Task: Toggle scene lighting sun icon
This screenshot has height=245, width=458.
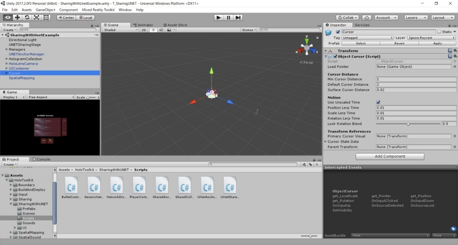Action: [x=153, y=30]
